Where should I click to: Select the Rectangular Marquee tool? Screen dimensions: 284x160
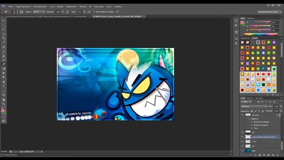pos(4,25)
